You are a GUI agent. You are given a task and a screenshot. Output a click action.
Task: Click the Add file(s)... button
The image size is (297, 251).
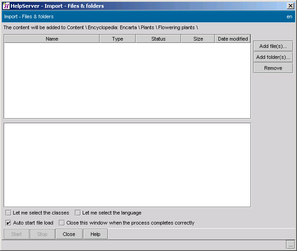pyautogui.click(x=273, y=46)
